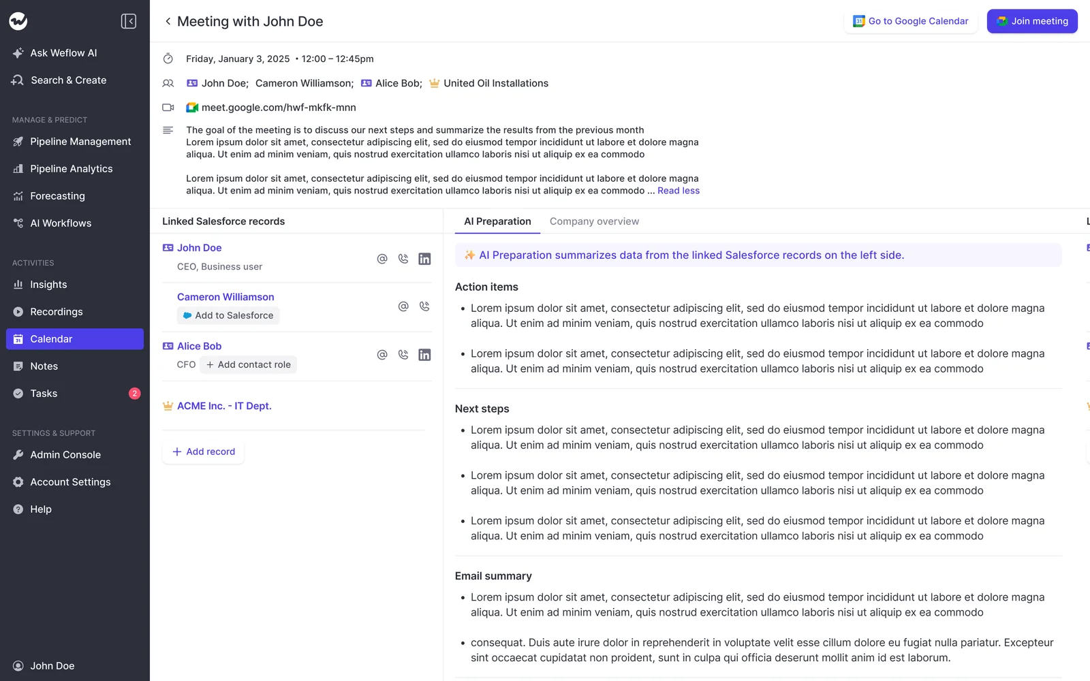This screenshot has width=1090, height=681.
Task: Open Notes section
Action: pos(75,366)
